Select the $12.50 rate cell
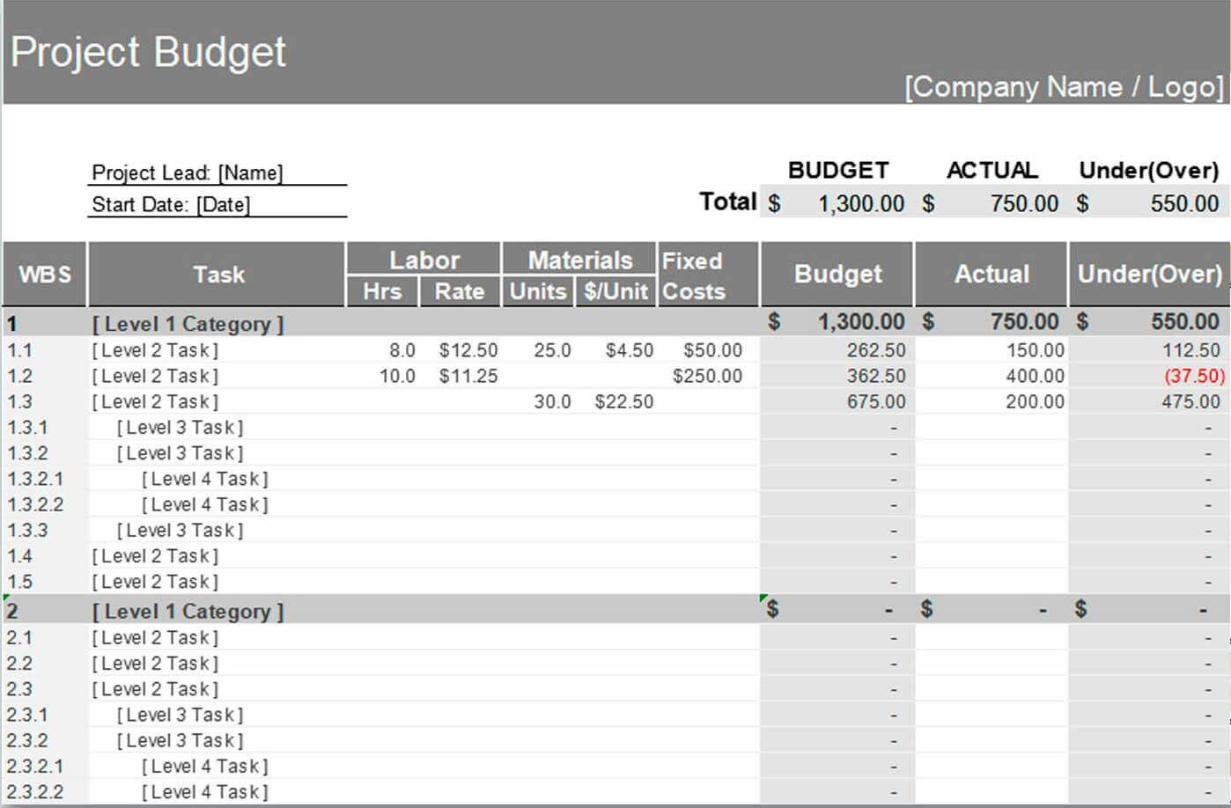This screenshot has height=808, width=1231. point(468,350)
